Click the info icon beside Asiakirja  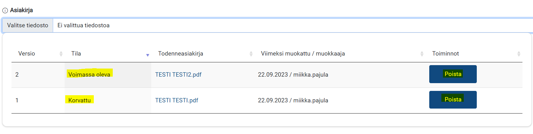click(5, 11)
